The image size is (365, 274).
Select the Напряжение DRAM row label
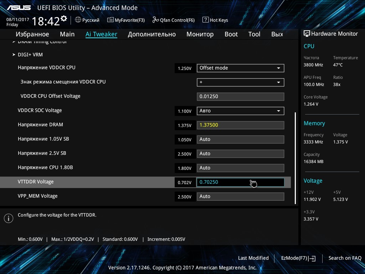click(x=41, y=125)
